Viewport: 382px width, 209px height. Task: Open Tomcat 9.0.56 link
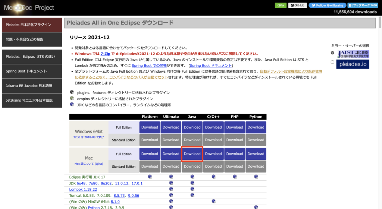tap(134, 195)
